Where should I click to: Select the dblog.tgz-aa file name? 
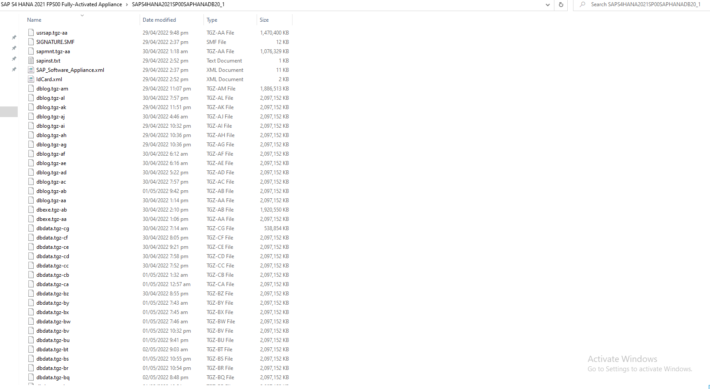pyautogui.click(x=51, y=200)
